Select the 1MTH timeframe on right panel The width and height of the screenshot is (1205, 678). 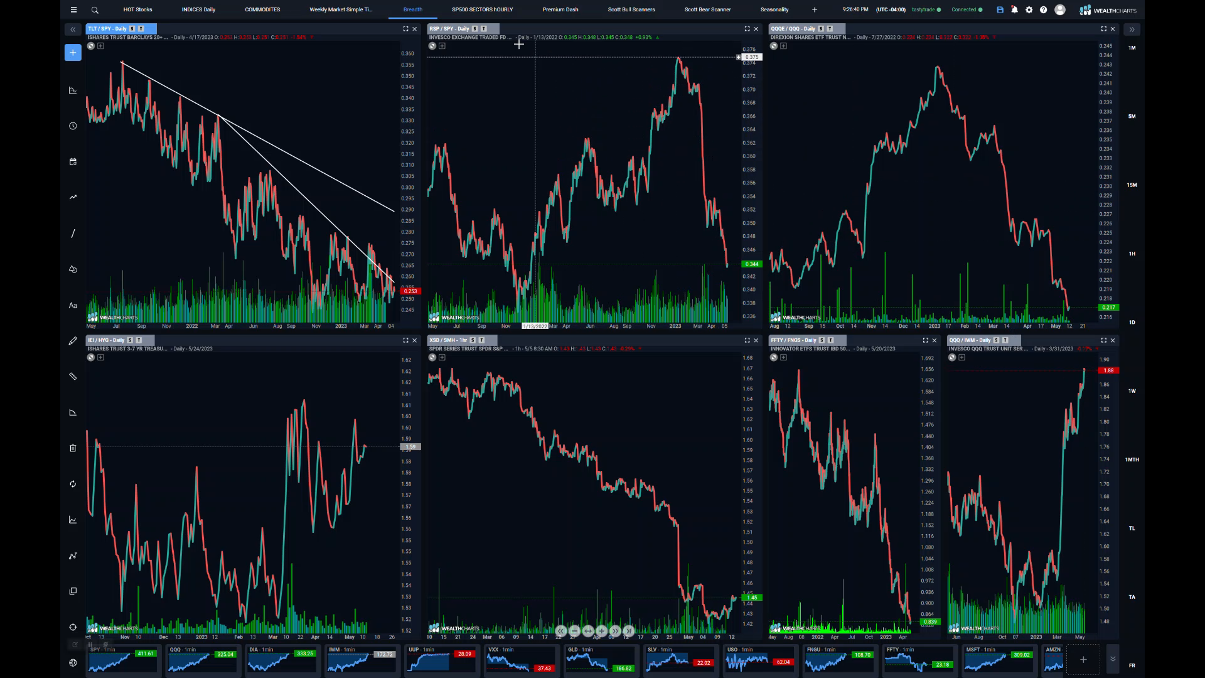click(1132, 460)
